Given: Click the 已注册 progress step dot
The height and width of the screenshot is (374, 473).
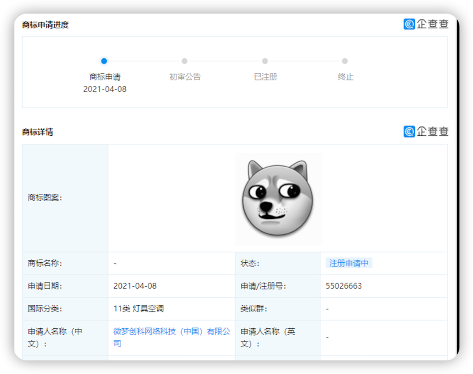Looking at the screenshot, I should click(x=265, y=61).
